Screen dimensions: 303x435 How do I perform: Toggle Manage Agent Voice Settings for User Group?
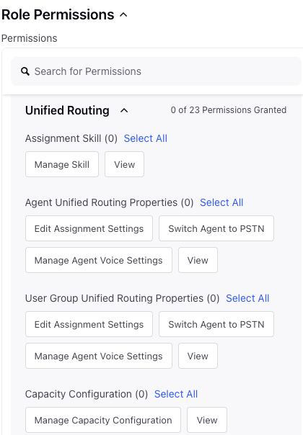(x=99, y=356)
